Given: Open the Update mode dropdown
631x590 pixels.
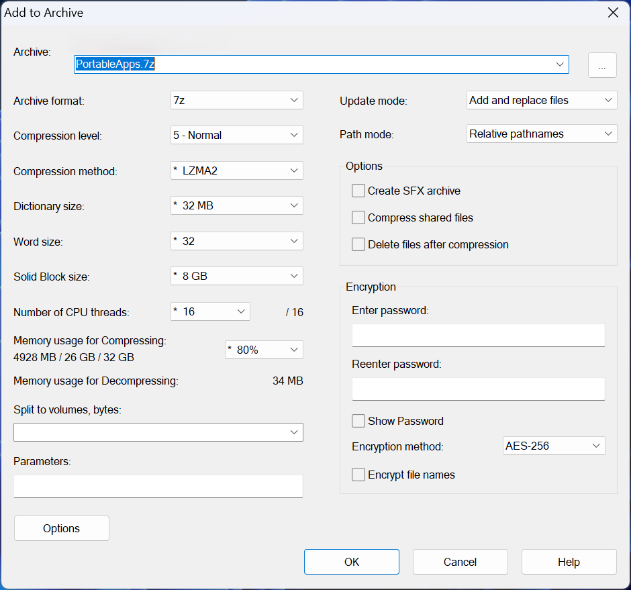Looking at the screenshot, I should (x=542, y=100).
